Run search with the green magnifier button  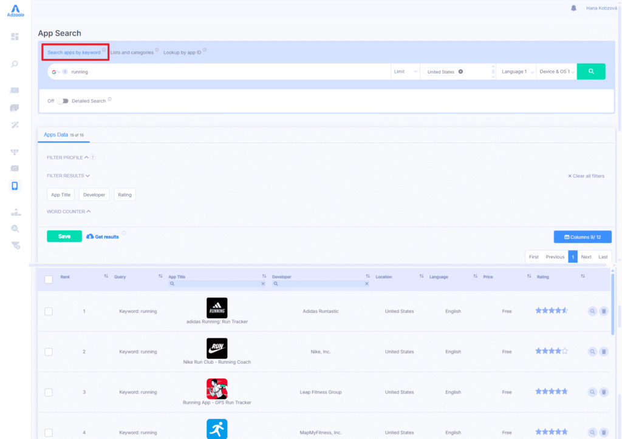click(x=590, y=71)
